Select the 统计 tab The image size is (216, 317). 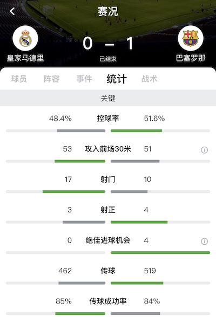117,79
